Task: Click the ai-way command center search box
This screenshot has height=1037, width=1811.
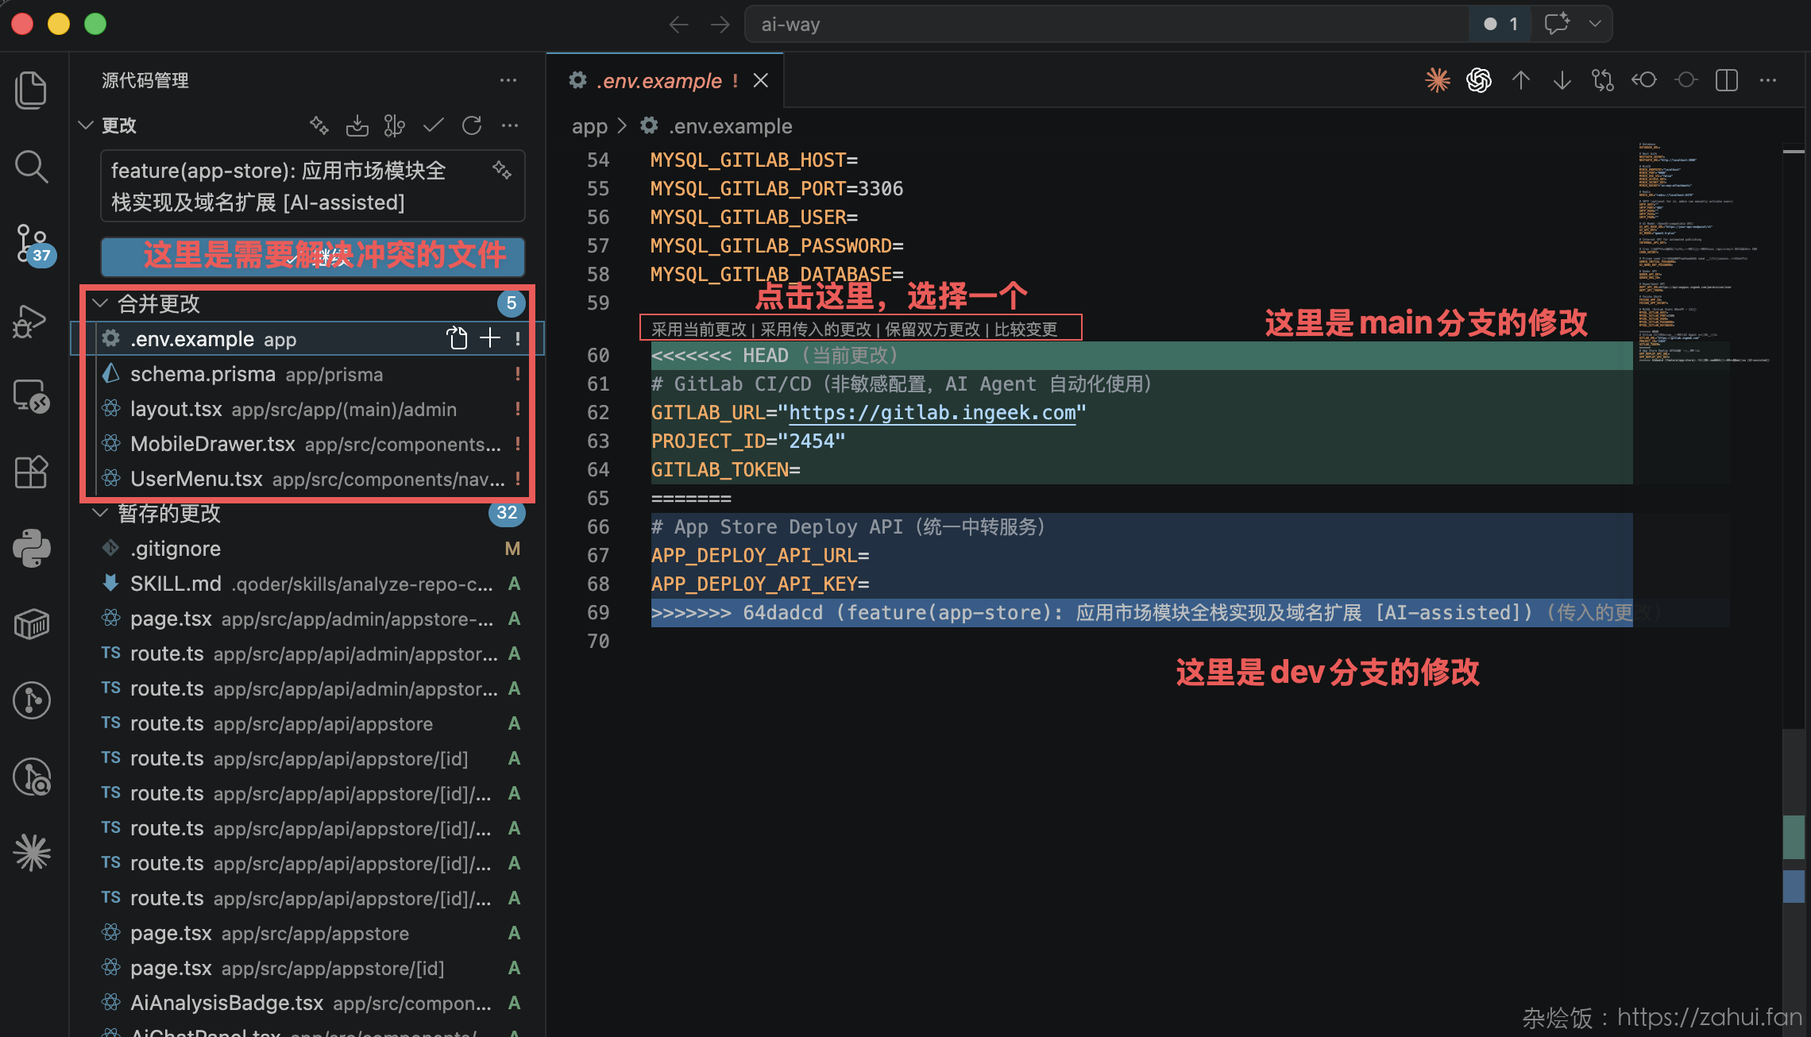Action: 1106,24
